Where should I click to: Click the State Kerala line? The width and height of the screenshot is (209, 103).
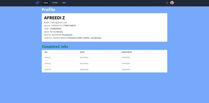coord(53,32)
